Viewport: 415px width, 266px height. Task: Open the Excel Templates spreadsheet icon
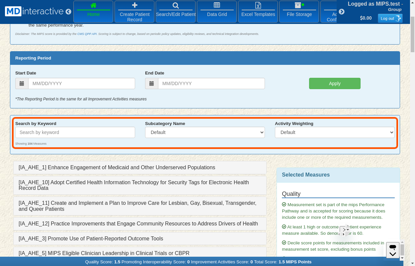(x=258, y=5)
